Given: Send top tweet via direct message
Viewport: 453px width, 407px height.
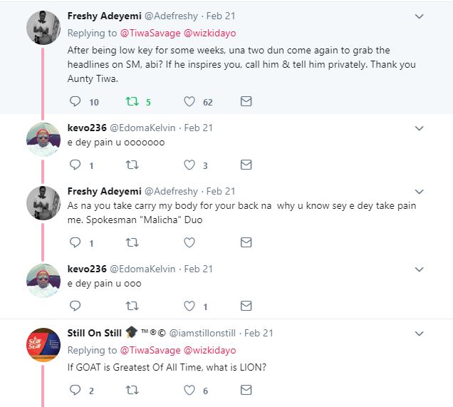Looking at the screenshot, I should (x=246, y=102).
